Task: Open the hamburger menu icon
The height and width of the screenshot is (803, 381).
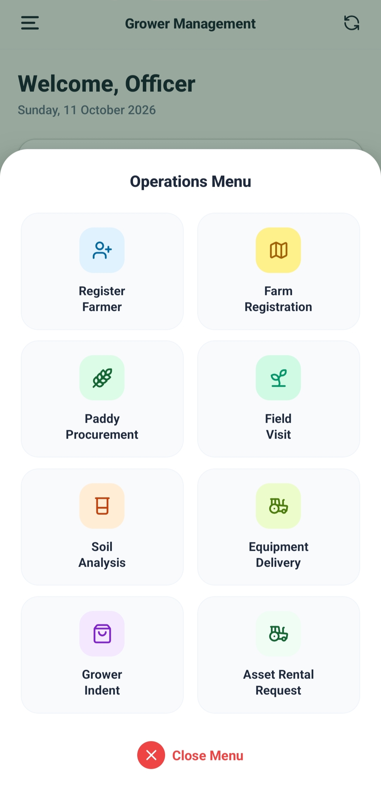Action: tap(30, 23)
